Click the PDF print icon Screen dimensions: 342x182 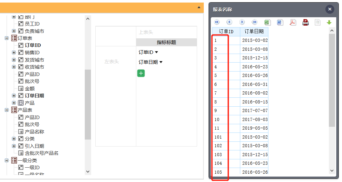(x=306, y=22)
